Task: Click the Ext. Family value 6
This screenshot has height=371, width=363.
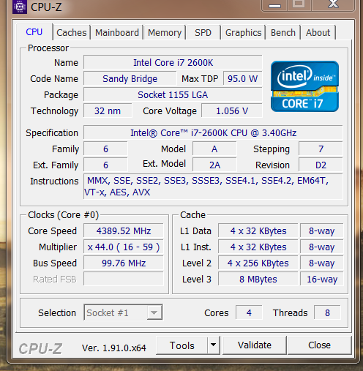Action: pyautogui.click(x=105, y=165)
